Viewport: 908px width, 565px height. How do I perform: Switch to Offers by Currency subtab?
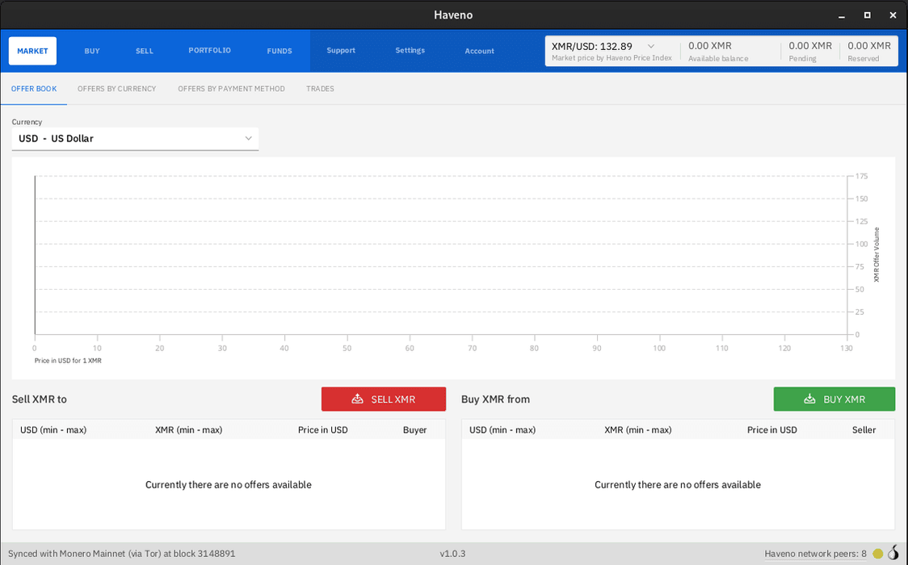(117, 89)
